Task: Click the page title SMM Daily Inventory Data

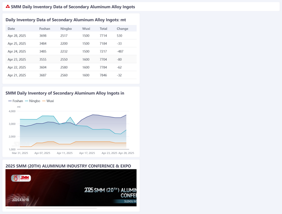Action: [x=73, y=7]
